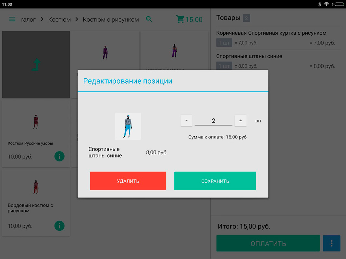Click the Спортивные штаны product thumbnail in dialog
Viewport: 346px width, 259px height.
click(128, 126)
